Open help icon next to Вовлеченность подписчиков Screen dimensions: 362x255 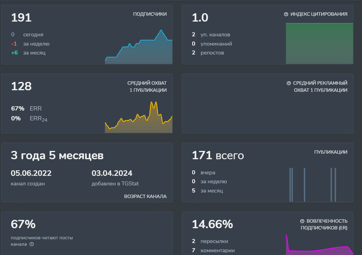click(x=302, y=221)
